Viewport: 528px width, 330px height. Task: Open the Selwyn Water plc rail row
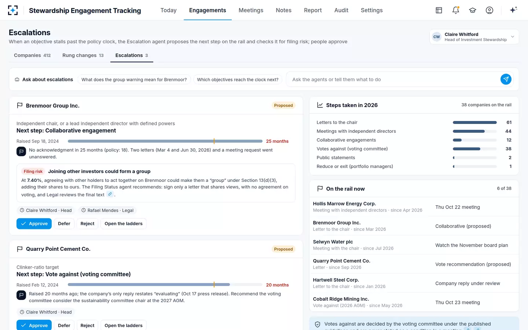(414, 245)
